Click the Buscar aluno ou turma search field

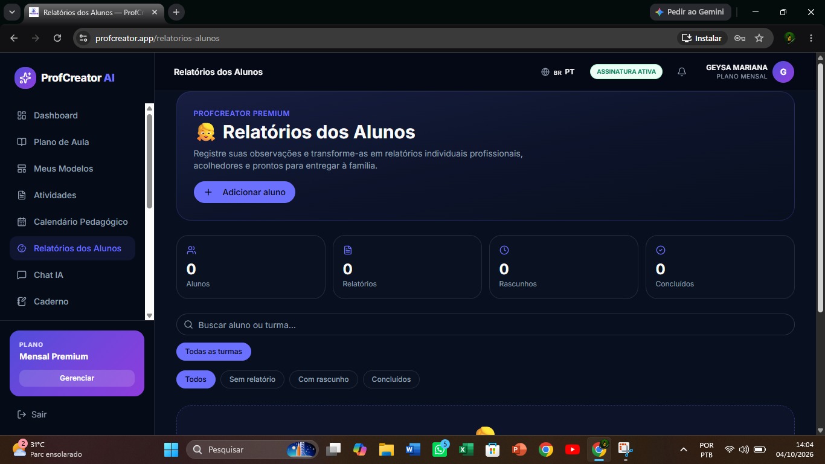pos(485,325)
